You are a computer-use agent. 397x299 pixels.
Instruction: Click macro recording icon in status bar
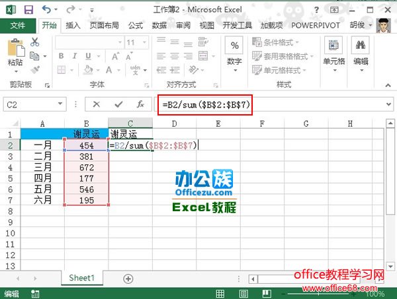click(x=35, y=294)
